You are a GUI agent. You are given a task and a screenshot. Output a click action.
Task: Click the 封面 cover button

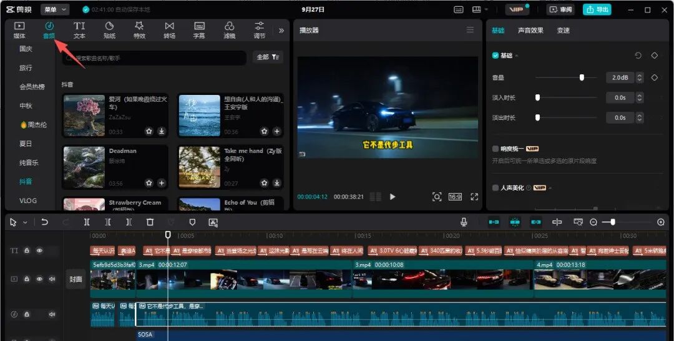point(75,279)
